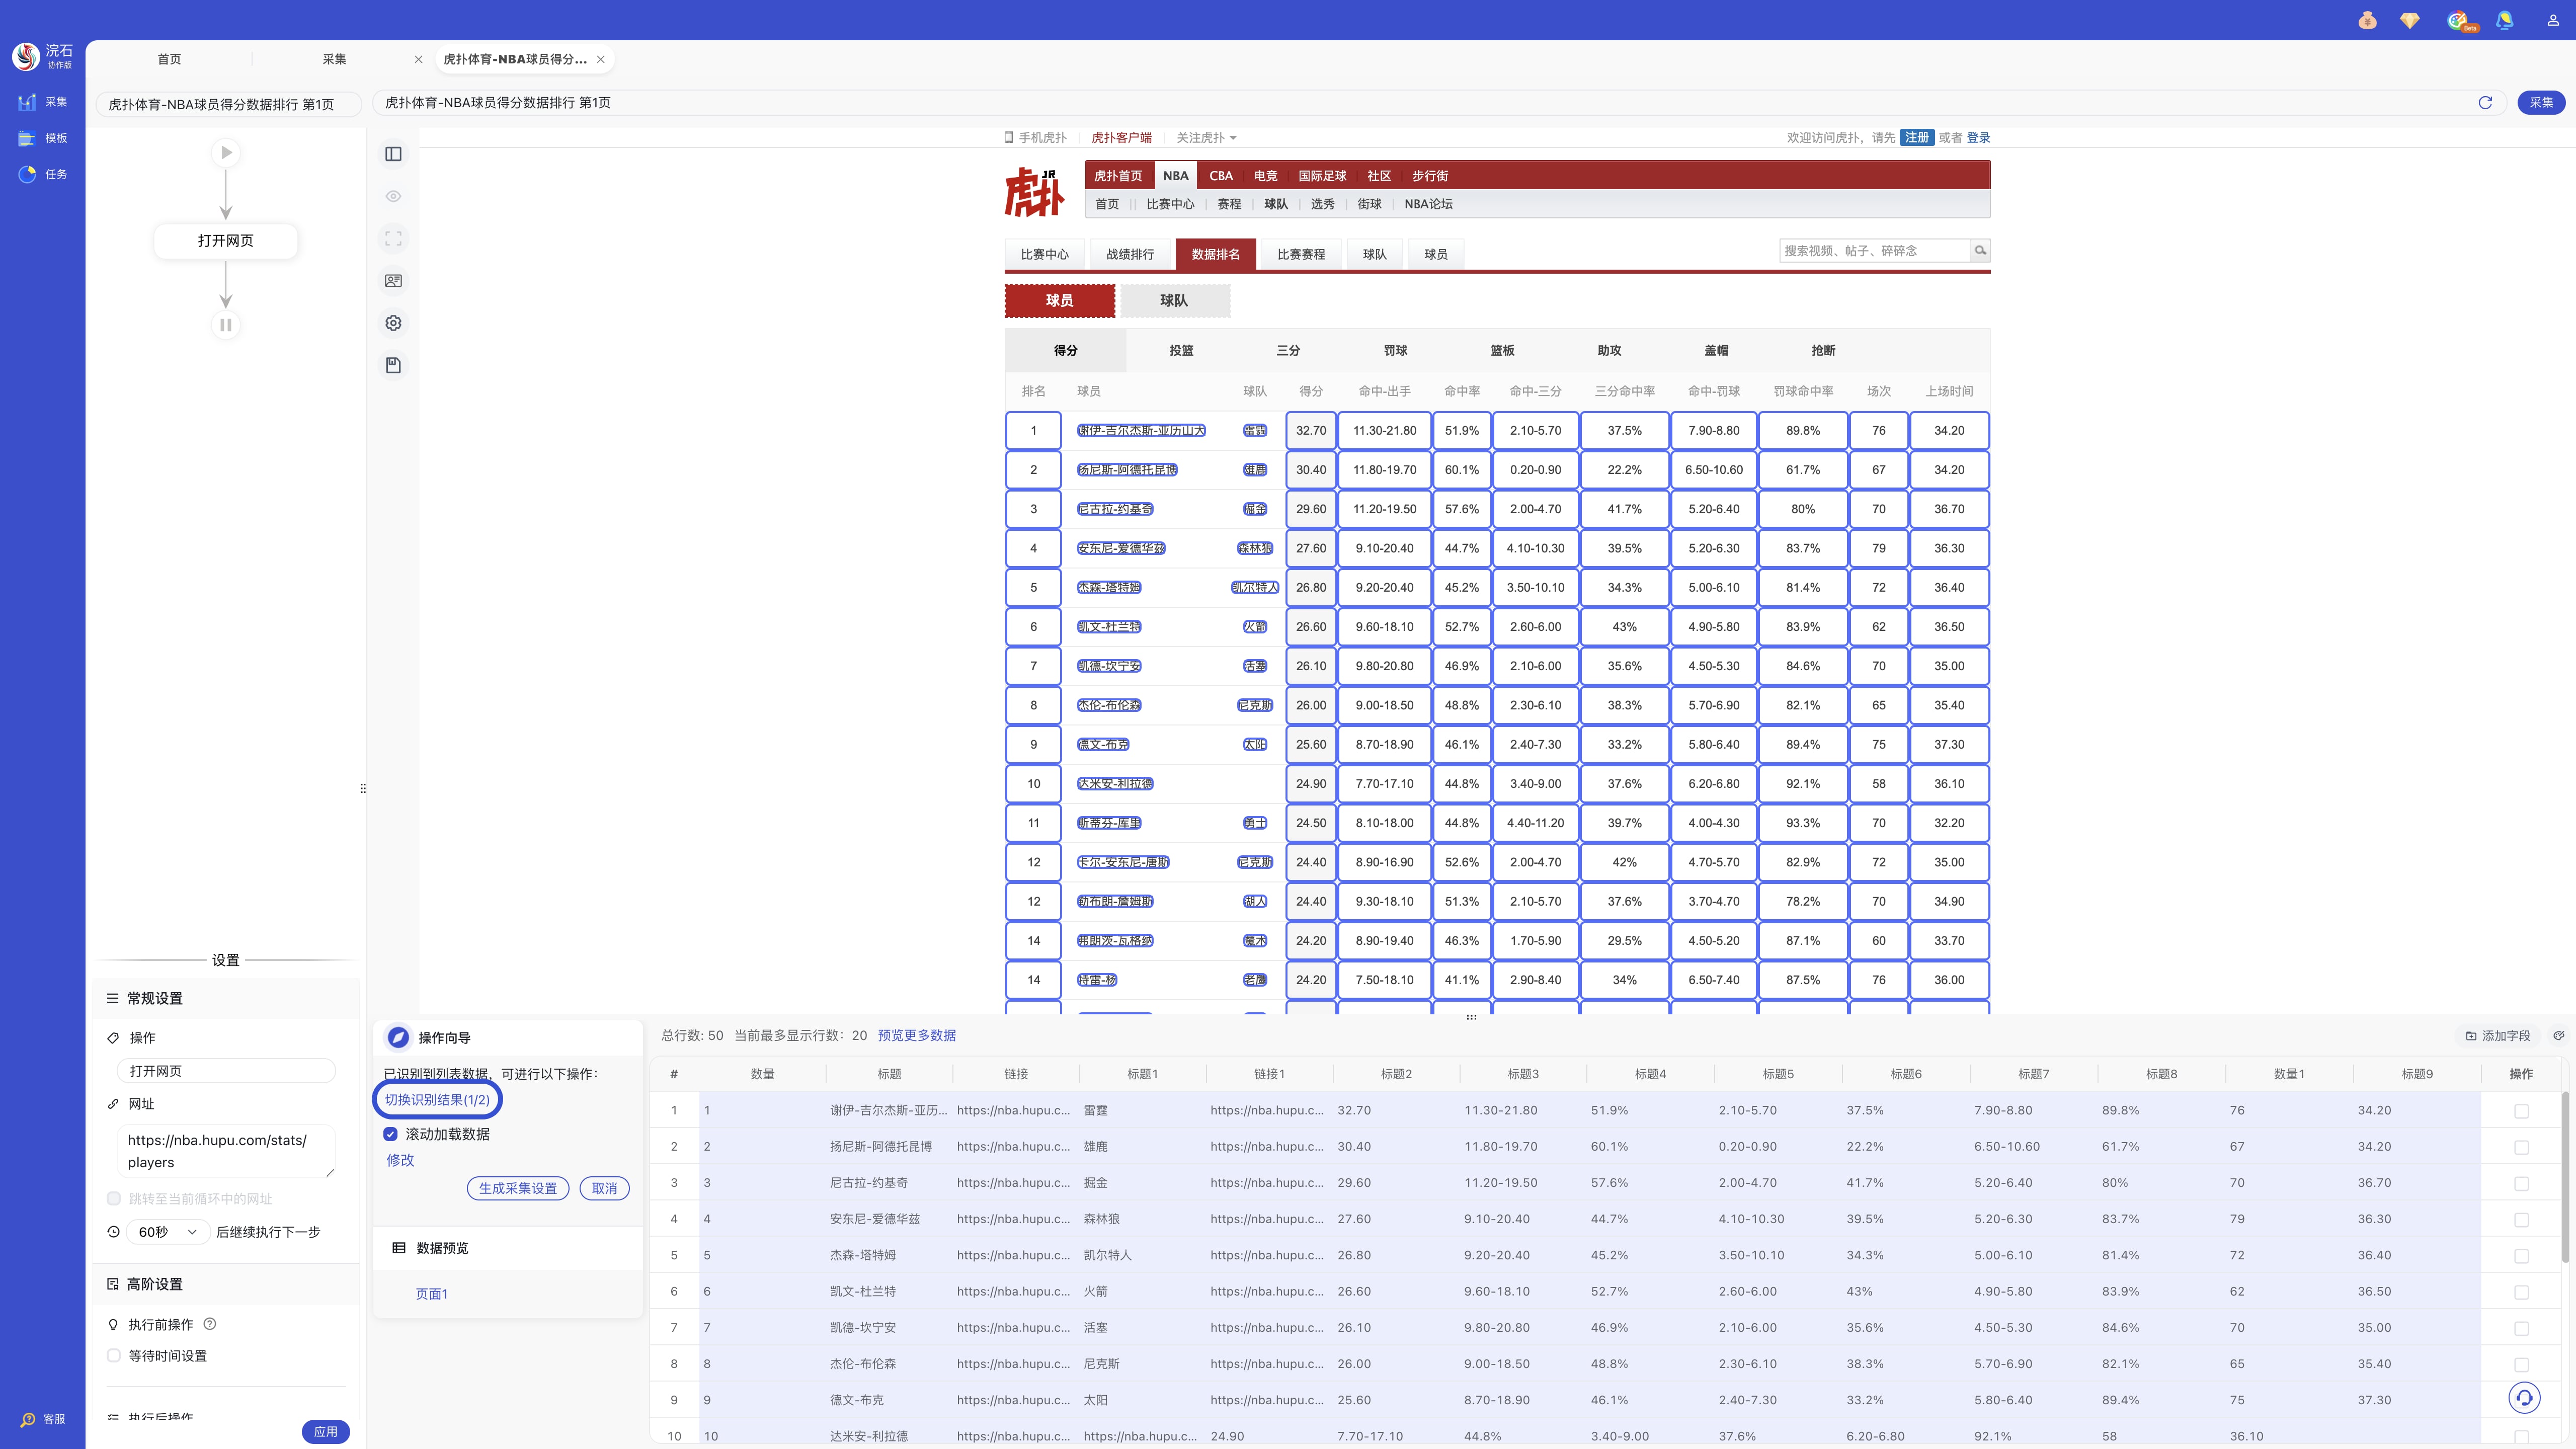Expand the 关注虎扑 dropdown
Viewport: 2576px width, 1449px height.
point(1206,138)
